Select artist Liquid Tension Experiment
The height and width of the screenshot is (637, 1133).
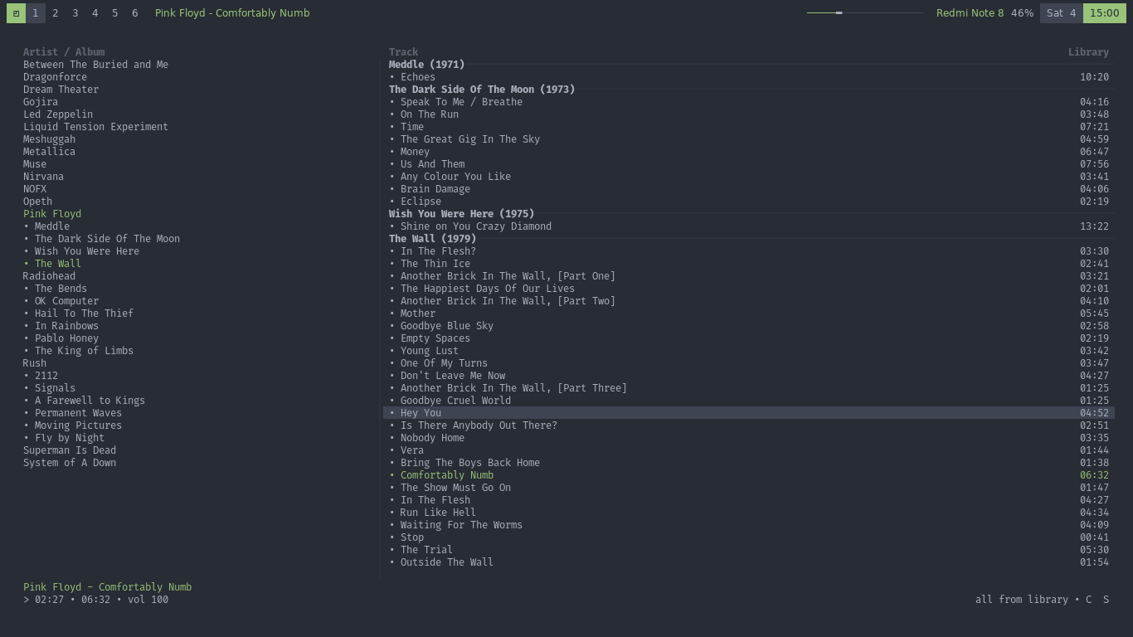tap(95, 126)
